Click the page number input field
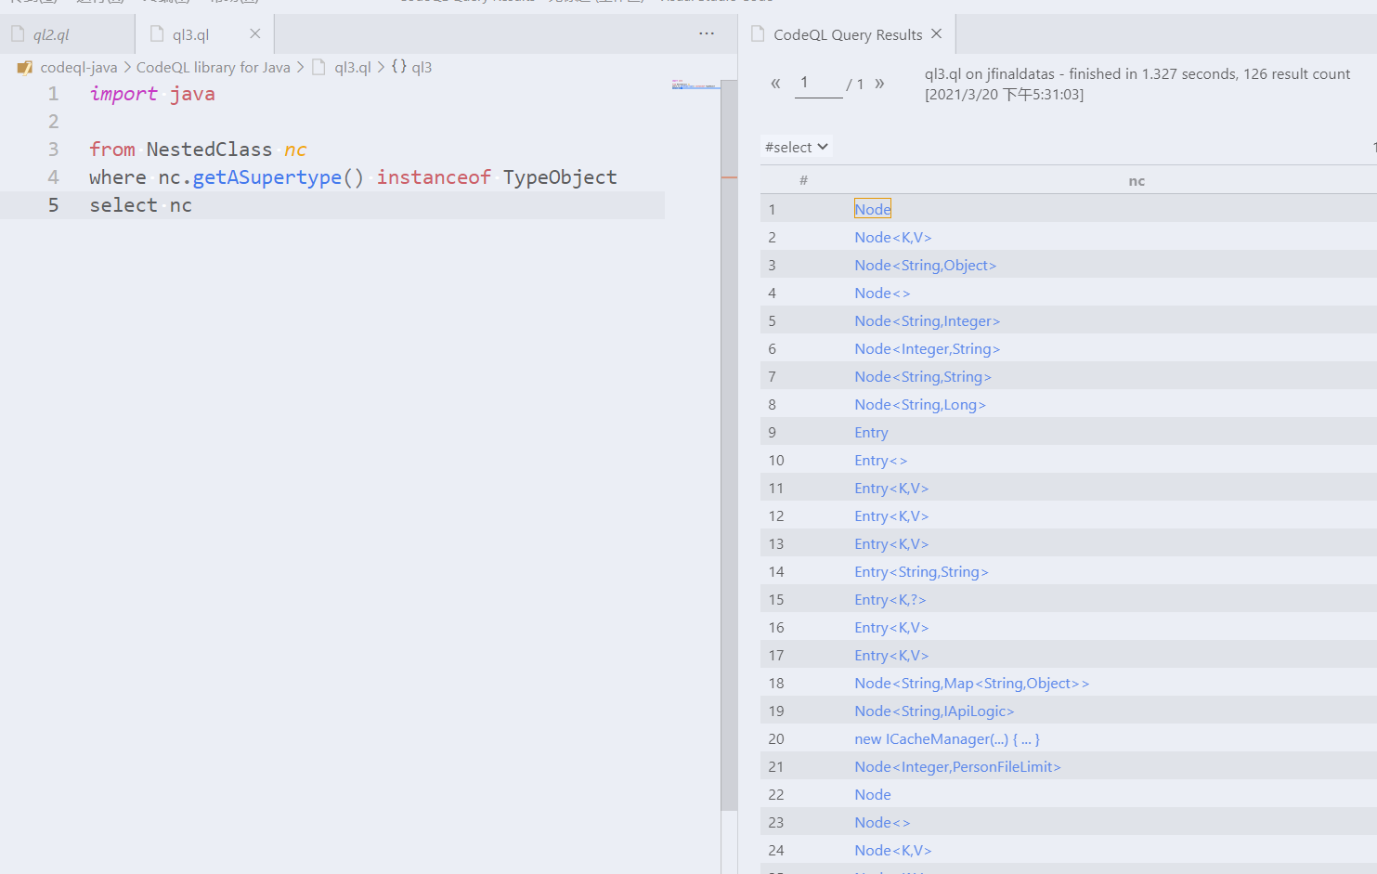This screenshot has height=874, width=1377. 818,84
